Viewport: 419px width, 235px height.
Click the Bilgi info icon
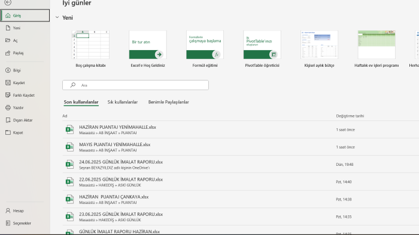pyautogui.click(x=8, y=70)
